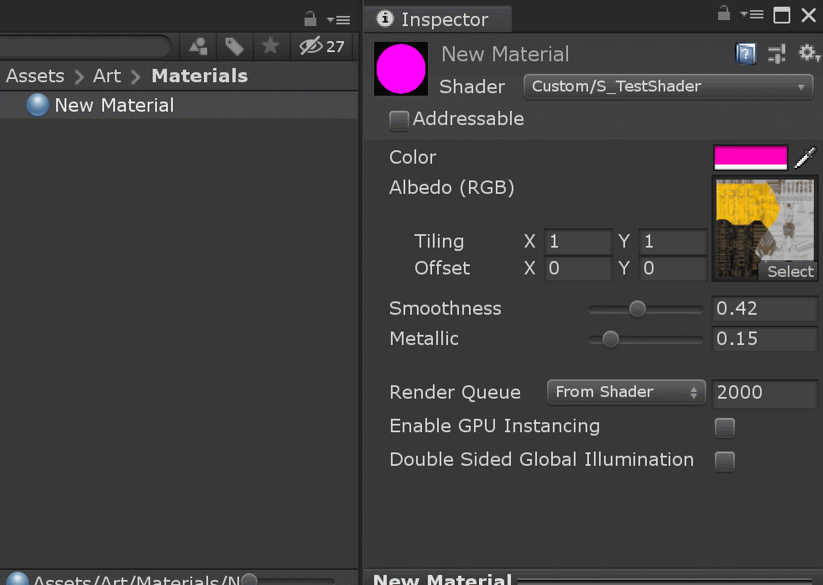Viewport: 823px width, 585px height.
Task: Click the asset labels tag icon
Action: point(234,47)
